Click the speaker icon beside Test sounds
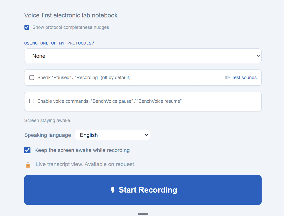Viewport: 284px width, 216px height. (x=227, y=78)
